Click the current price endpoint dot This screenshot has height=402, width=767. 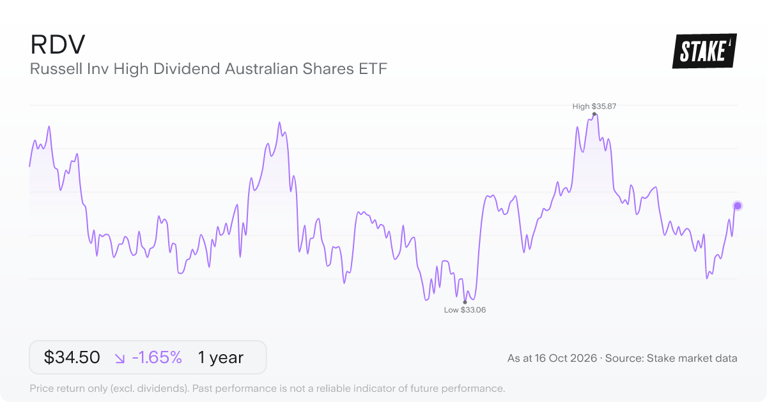click(738, 205)
